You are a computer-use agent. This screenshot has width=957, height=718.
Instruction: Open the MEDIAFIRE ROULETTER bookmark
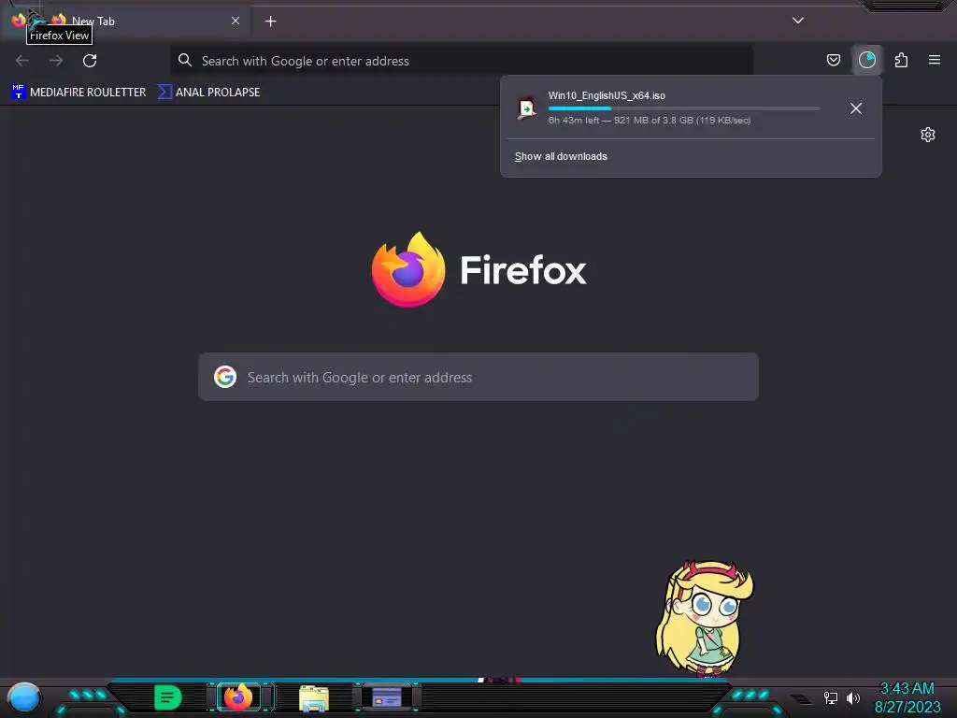(79, 93)
